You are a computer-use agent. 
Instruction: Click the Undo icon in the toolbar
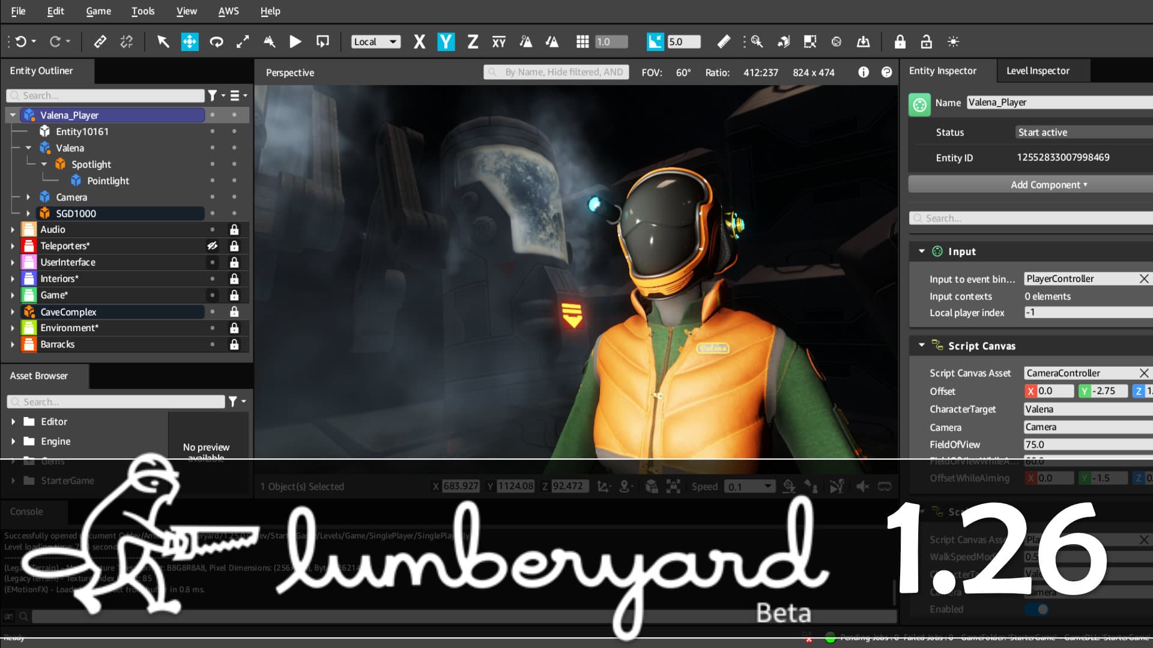22,41
